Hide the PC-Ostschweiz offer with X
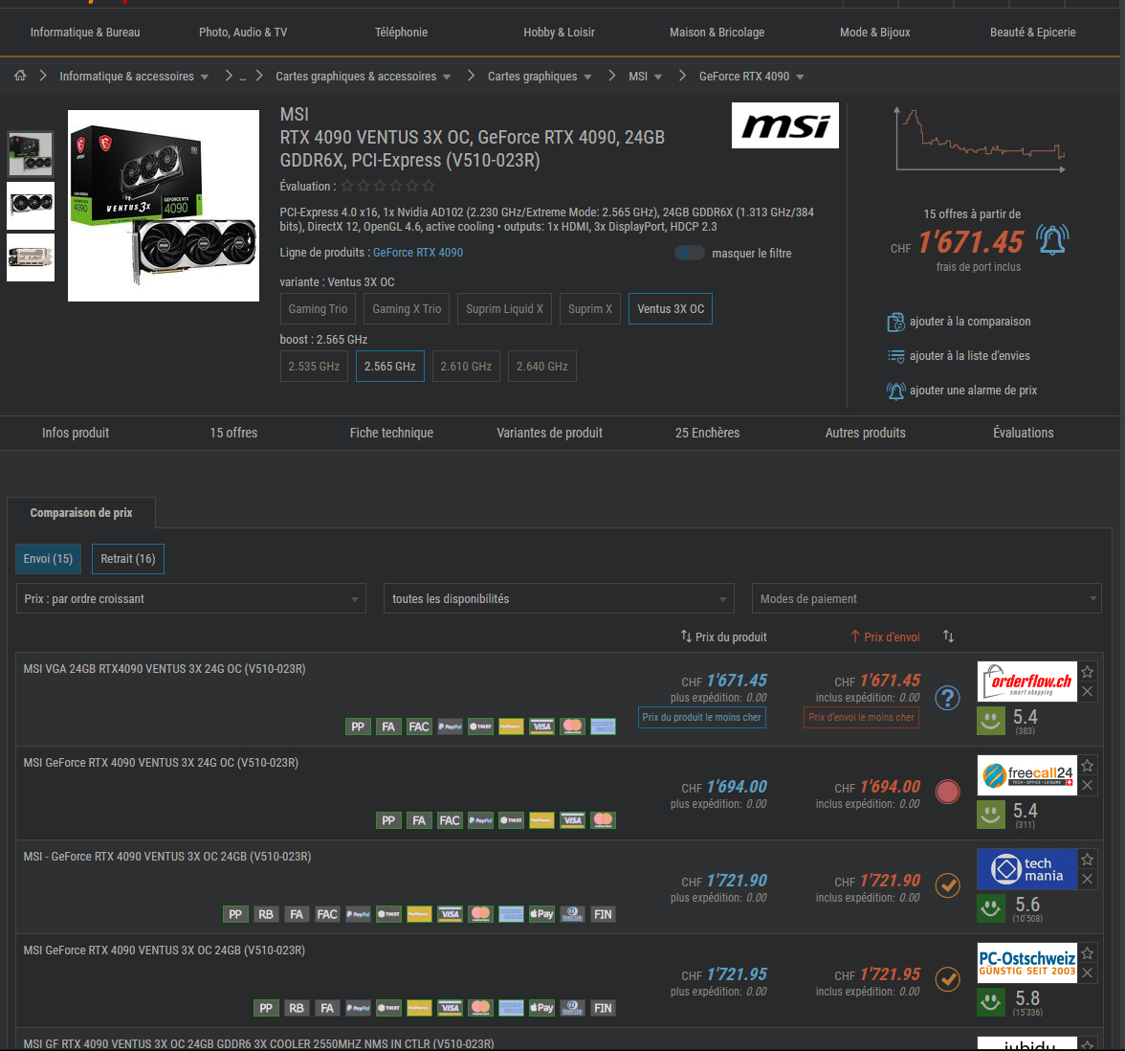Image resolution: width=1125 pixels, height=1051 pixels. coord(1087,973)
